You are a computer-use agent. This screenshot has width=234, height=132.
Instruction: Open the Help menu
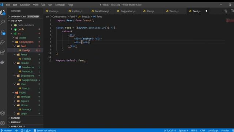click(x=70, y=5)
